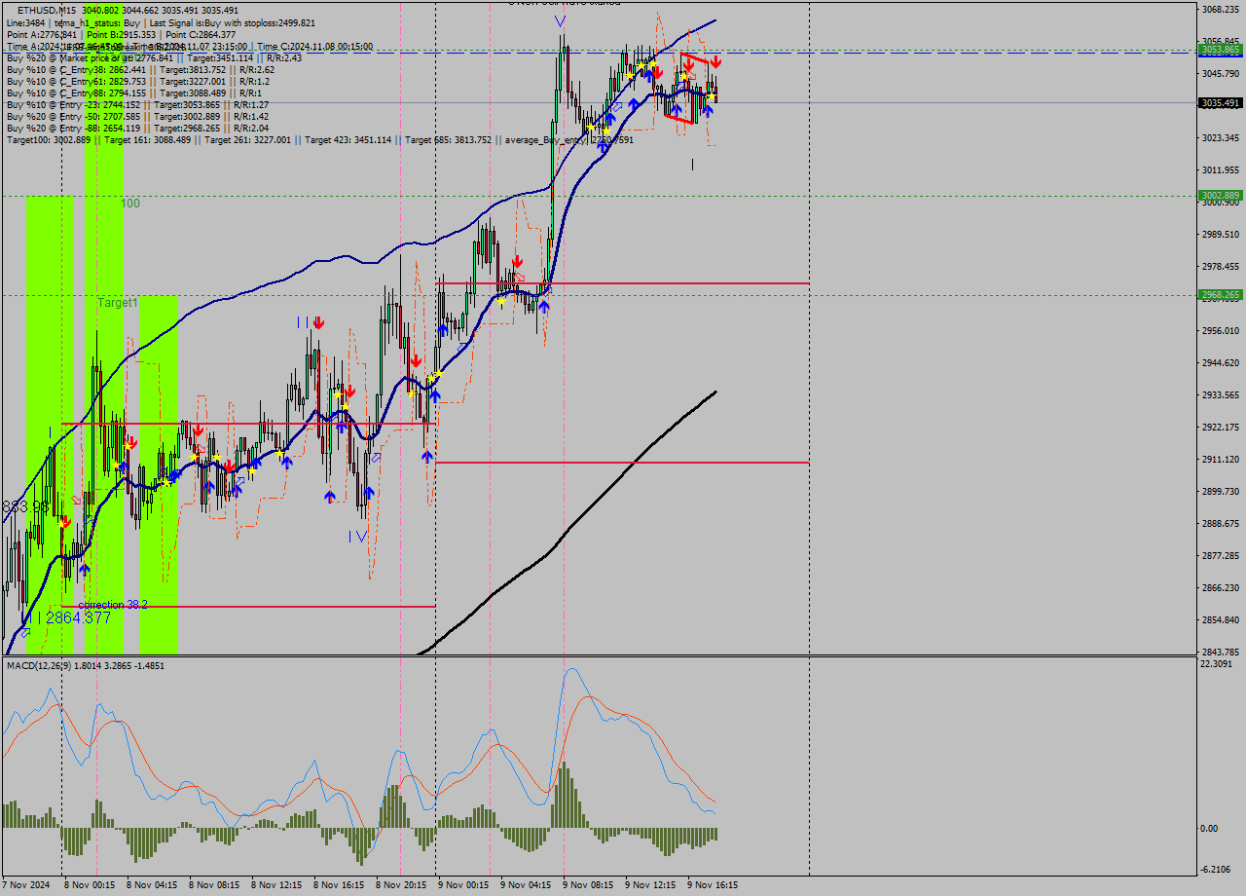
Task: Select the 'Entry -88: 2654.119' buy line
Action: [137, 128]
